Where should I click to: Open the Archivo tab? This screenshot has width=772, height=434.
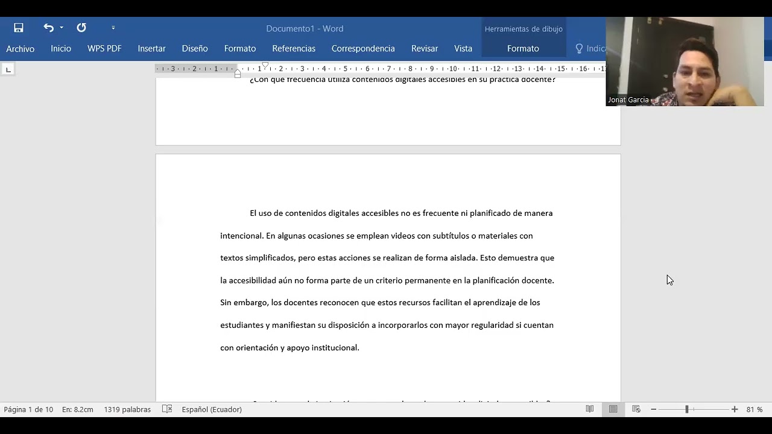(20, 48)
